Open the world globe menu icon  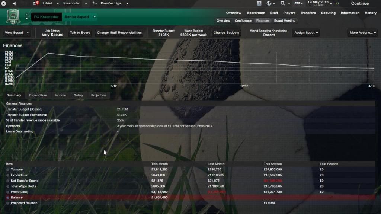[269, 3]
